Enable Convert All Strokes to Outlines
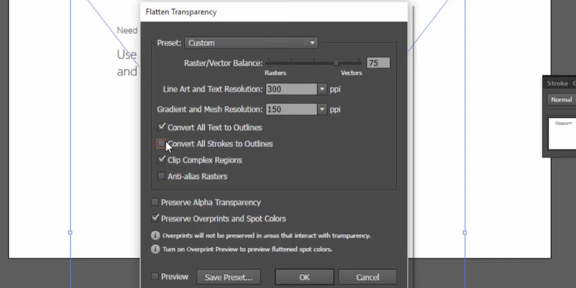The width and height of the screenshot is (576, 288). click(161, 143)
